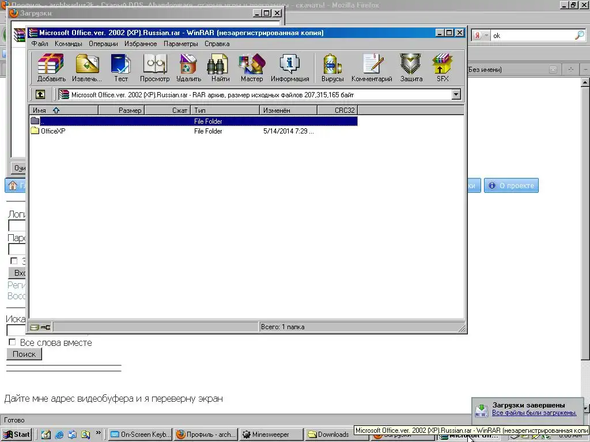590x442 pixels.
Task: Click the Поиск search button
Action: [24, 354]
